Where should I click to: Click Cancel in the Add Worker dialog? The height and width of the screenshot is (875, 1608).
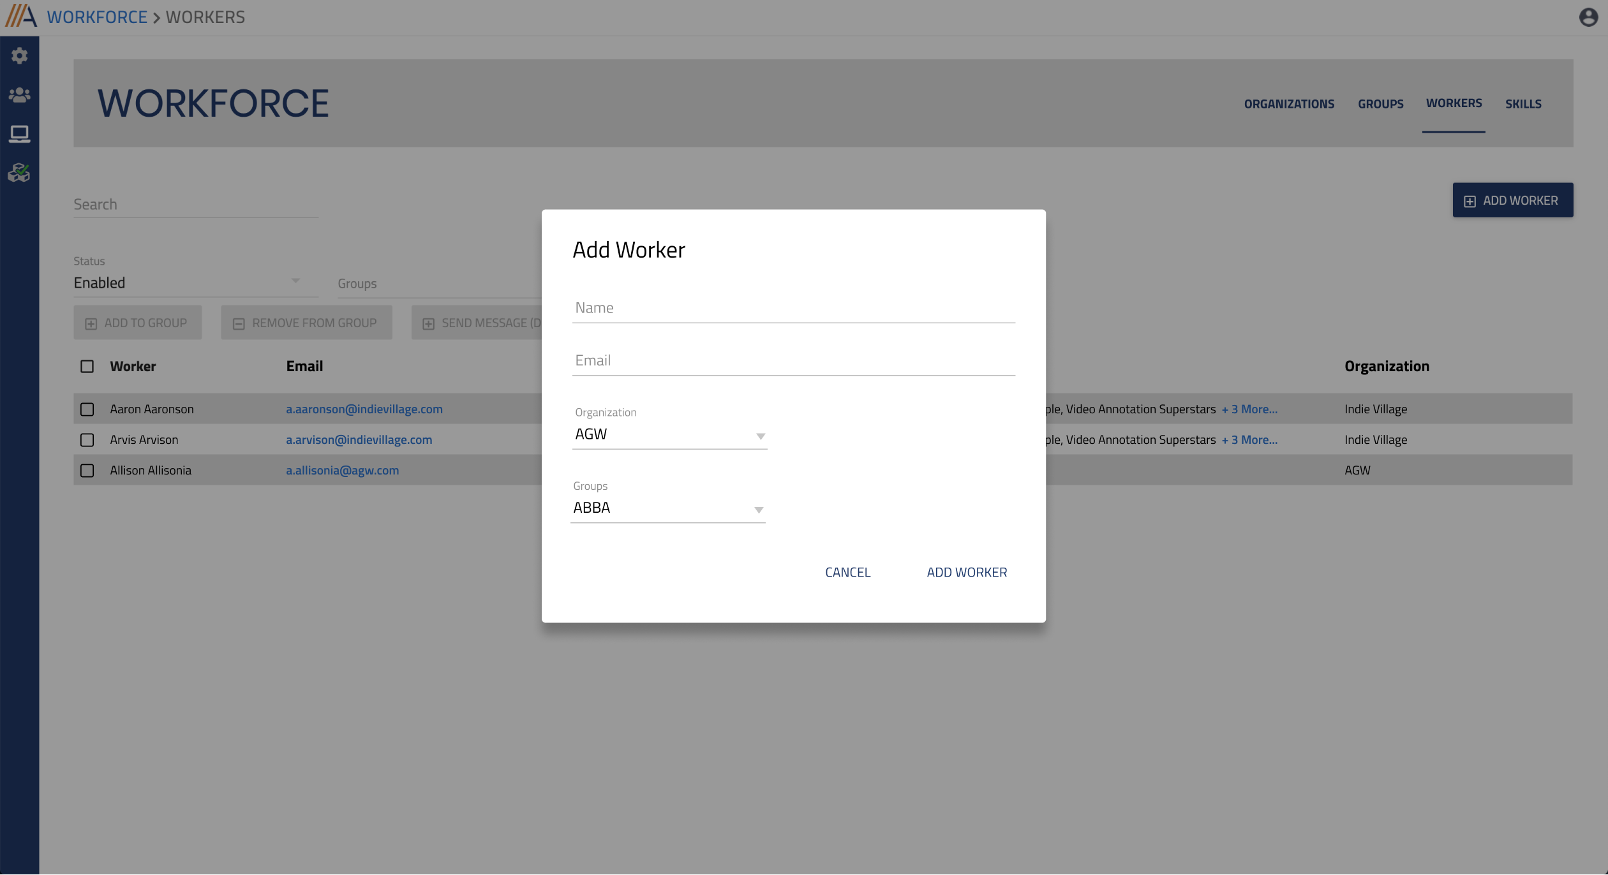pyautogui.click(x=847, y=572)
